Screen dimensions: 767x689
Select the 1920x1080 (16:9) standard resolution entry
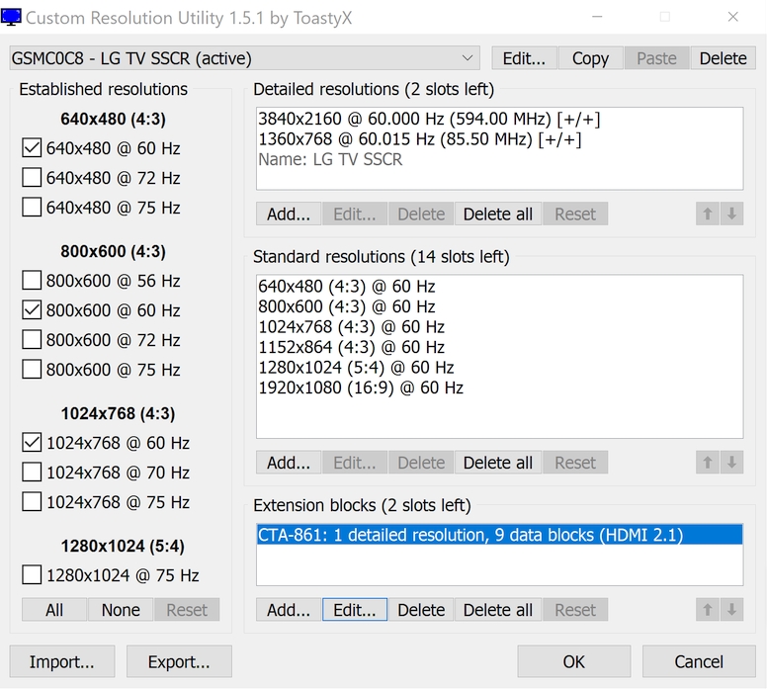pos(361,388)
